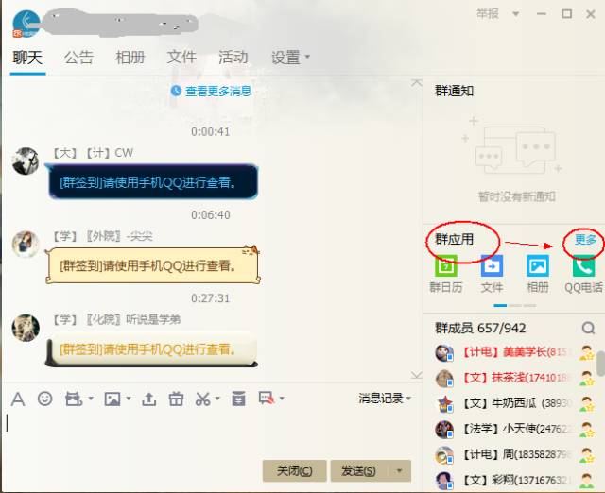
Task: Open the 文件 group app icon
Action: [x=492, y=266]
